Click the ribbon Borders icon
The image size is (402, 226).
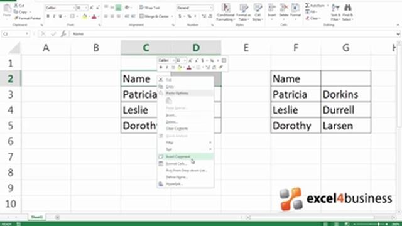point(72,16)
